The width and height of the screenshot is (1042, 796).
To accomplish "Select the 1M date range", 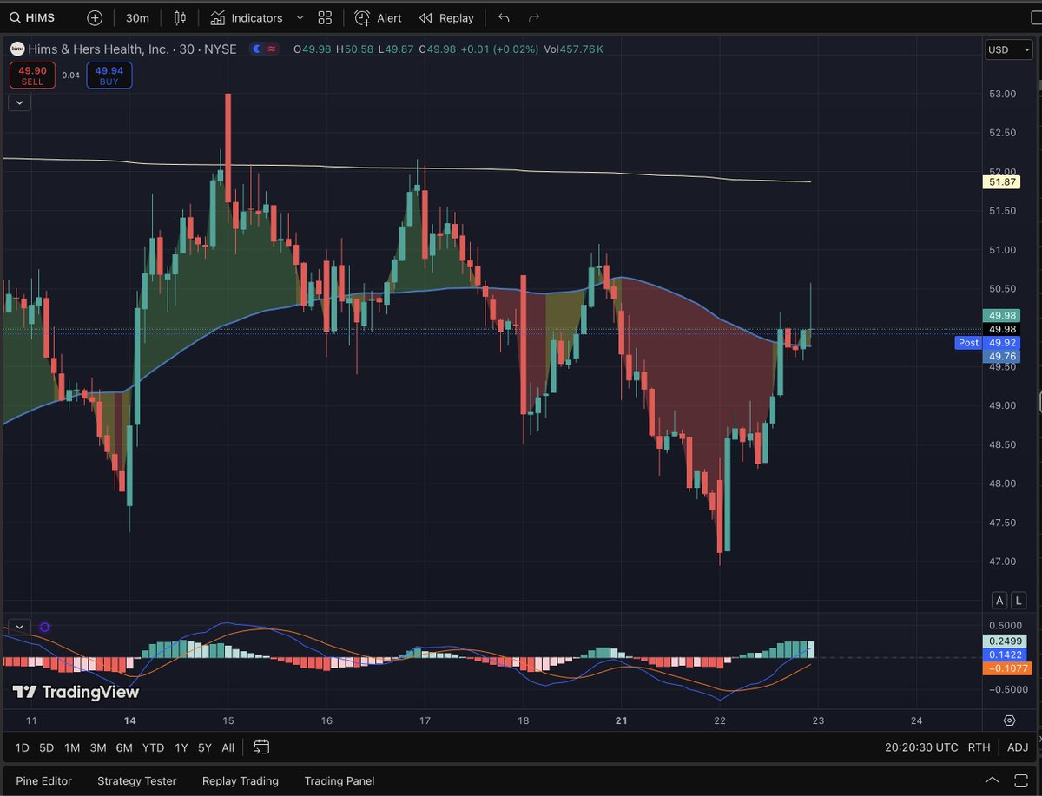I will pyautogui.click(x=72, y=747).
